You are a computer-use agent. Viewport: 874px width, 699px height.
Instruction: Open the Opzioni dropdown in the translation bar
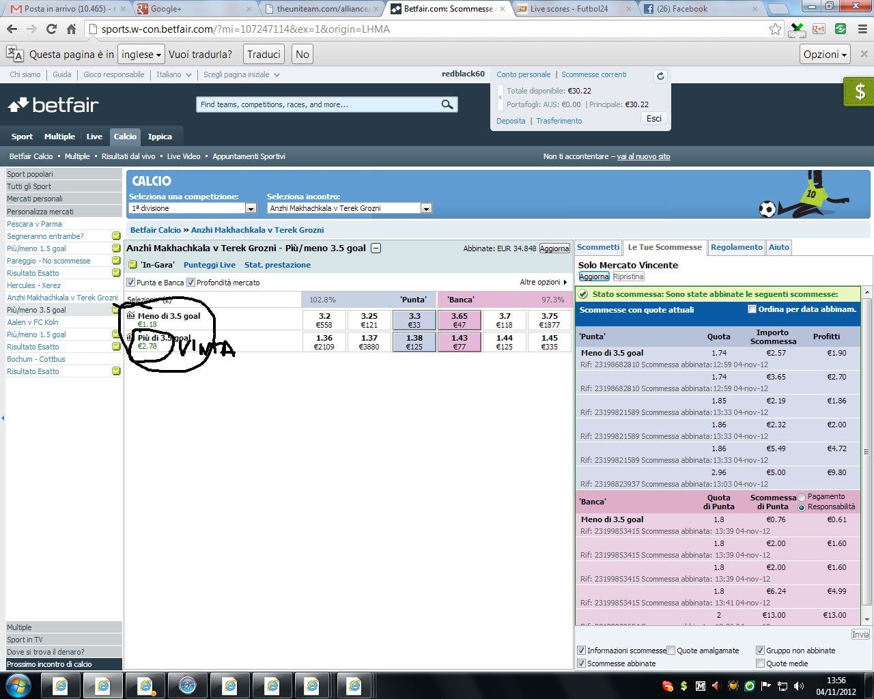click(x=825, y=55)
